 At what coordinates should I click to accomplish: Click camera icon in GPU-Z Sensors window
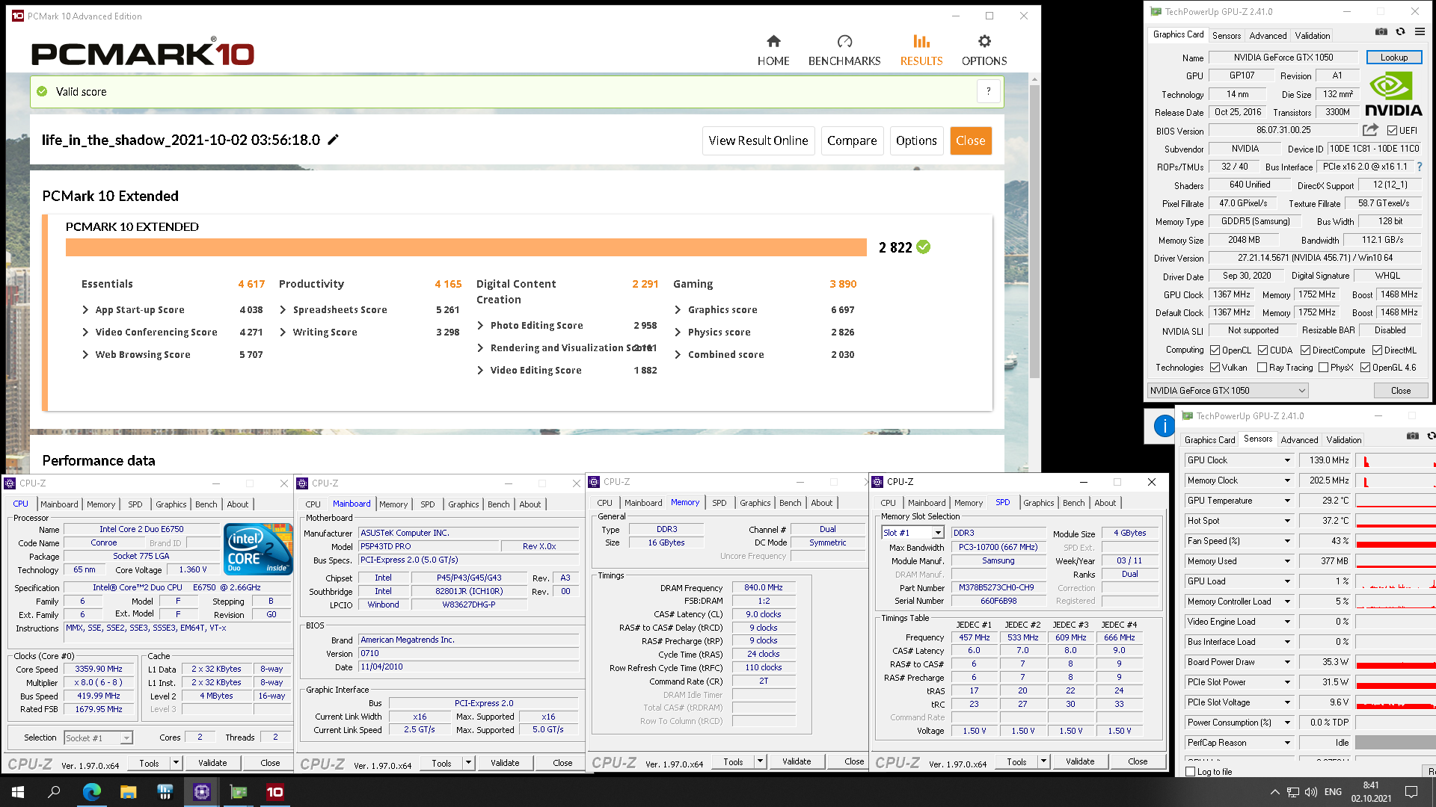click(1413, 436)
